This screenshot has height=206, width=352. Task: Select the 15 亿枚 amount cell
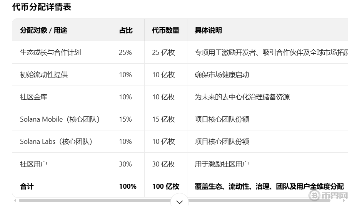pyautogui.click(x=163, y=119)
